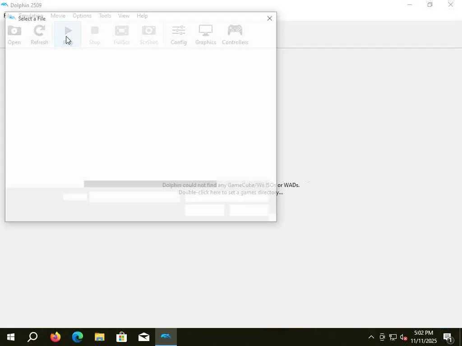Open the Windows Start menu
This screenshot has height=346, width=462.
click(11, 337)
